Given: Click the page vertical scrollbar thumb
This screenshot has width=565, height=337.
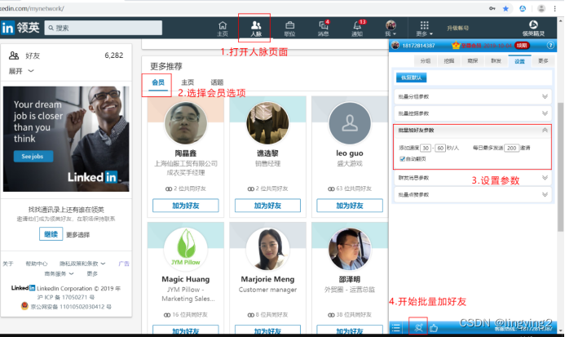Looking at the screenshot, I should tap(560, 166).
